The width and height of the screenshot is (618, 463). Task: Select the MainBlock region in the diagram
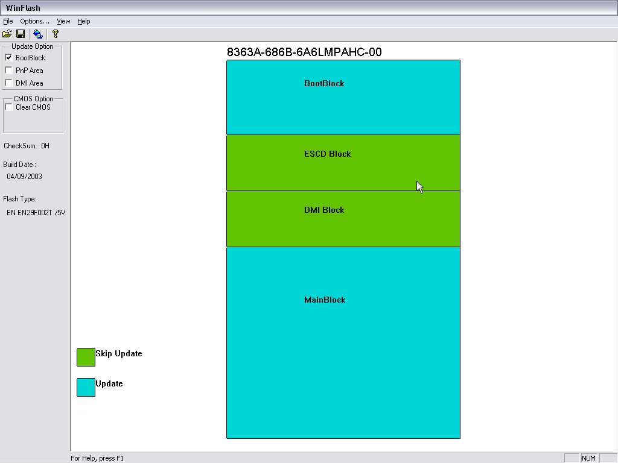(343, 342)
